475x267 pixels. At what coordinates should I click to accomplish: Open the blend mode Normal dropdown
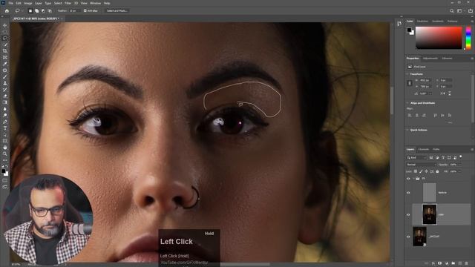[x=422, y=165]
